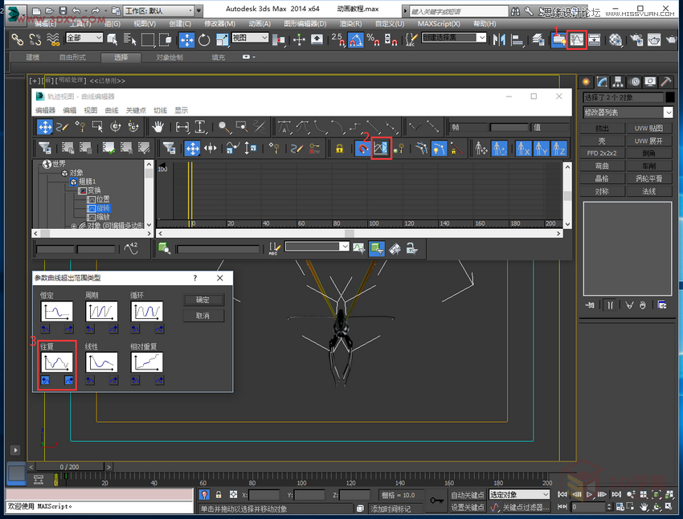Toggle the 自动关键点 auto key button
Image resolution: width=683 pixels, height=519 pixels.
tap(468, 495)
